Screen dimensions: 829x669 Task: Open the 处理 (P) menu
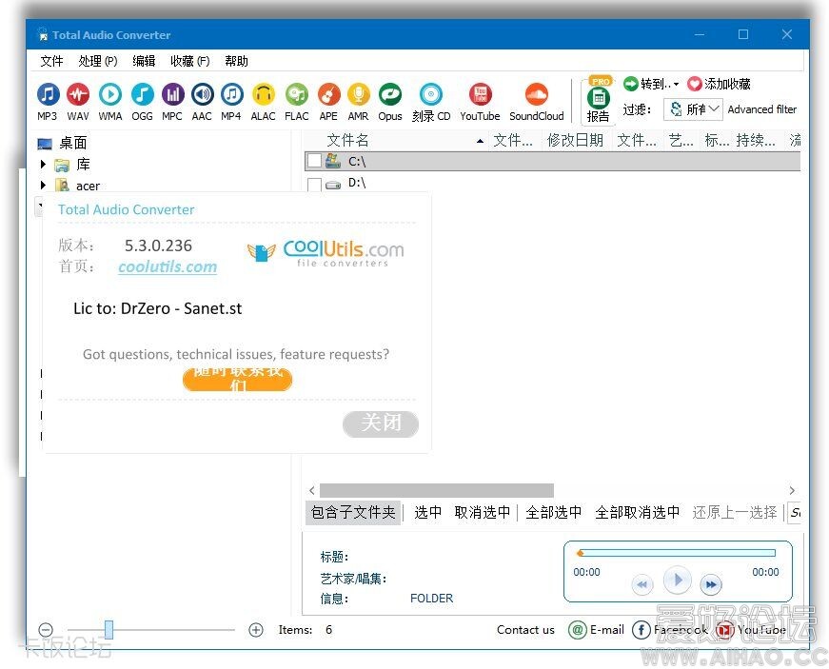[98, 61]
